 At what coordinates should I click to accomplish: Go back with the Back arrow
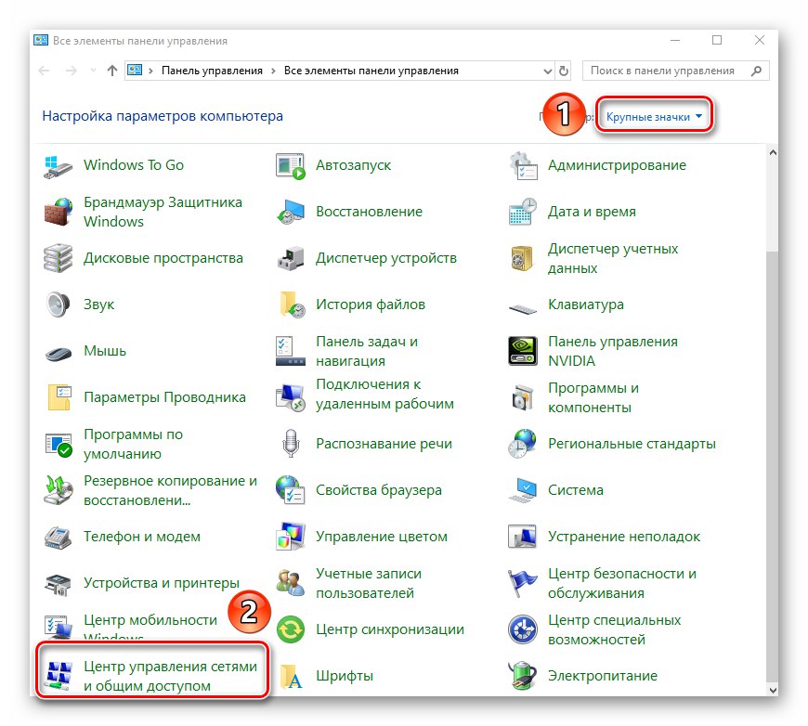45,71
